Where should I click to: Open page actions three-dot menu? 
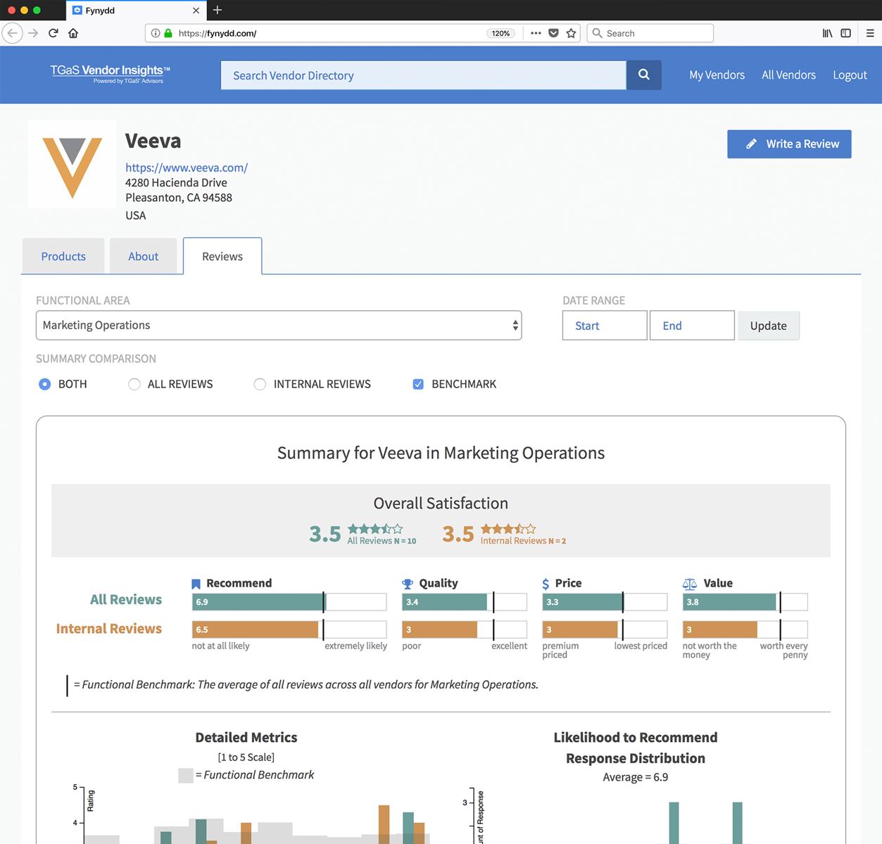(536, 33)
